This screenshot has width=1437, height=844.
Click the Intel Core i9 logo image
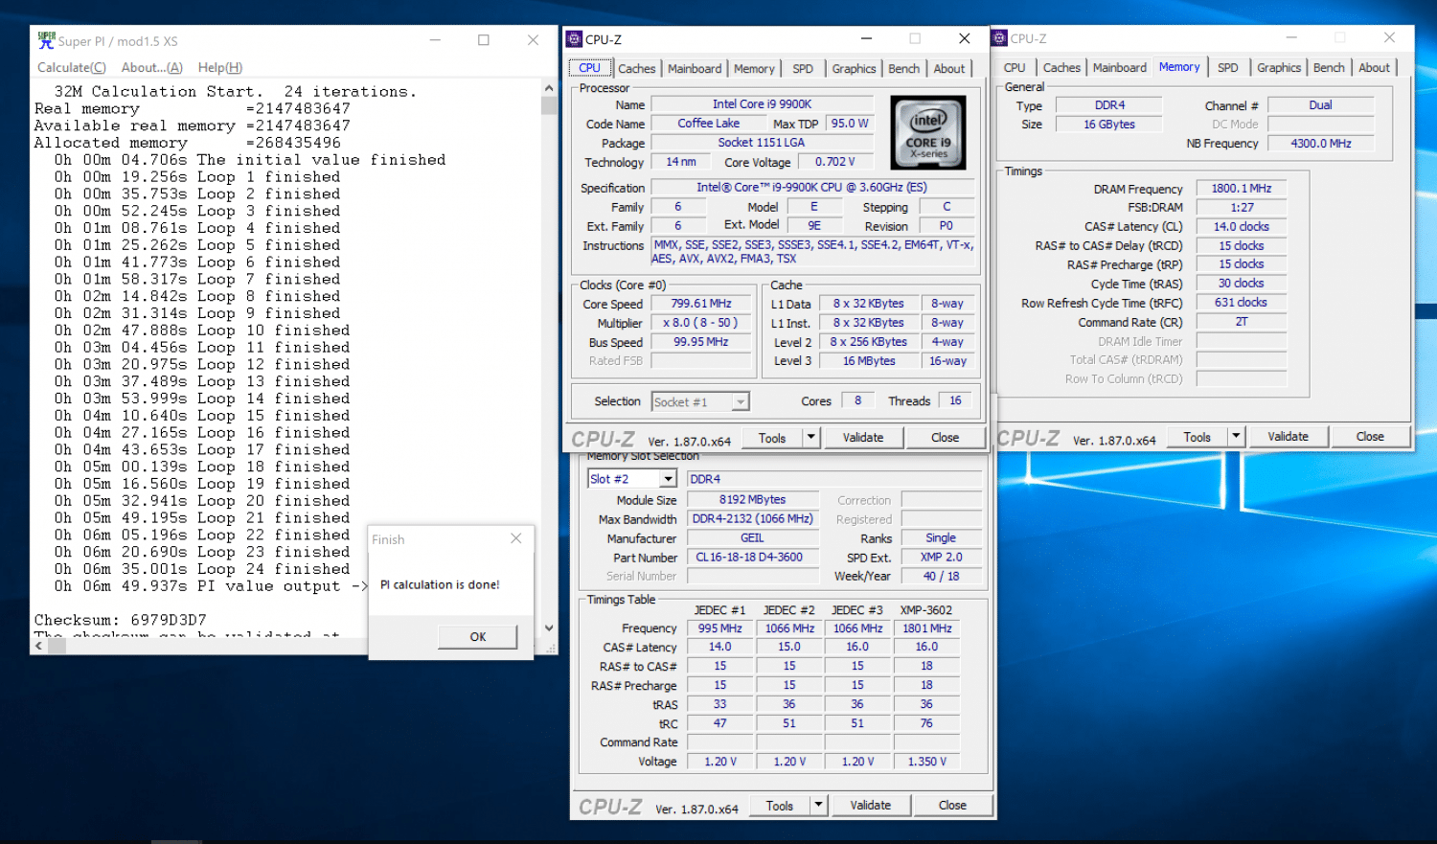(x=927, y=132)
